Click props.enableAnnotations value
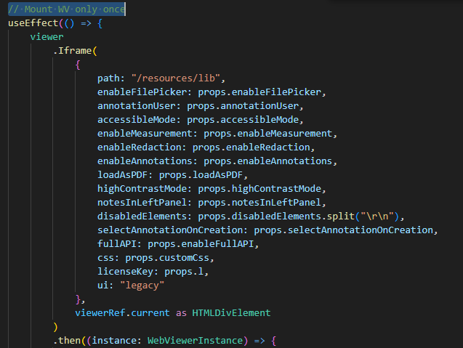 click(x=268, y=161)
